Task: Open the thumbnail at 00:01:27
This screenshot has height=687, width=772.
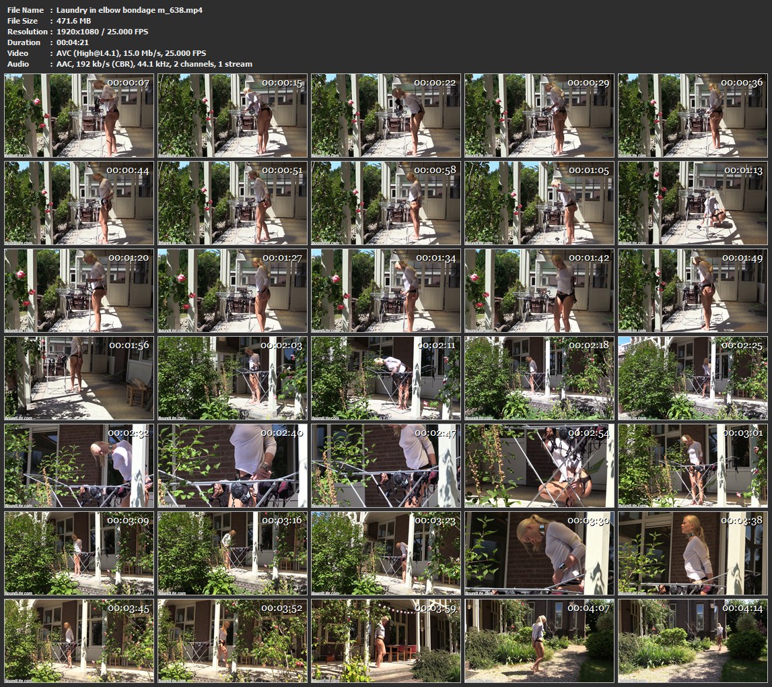Action: tap(232, 291)
